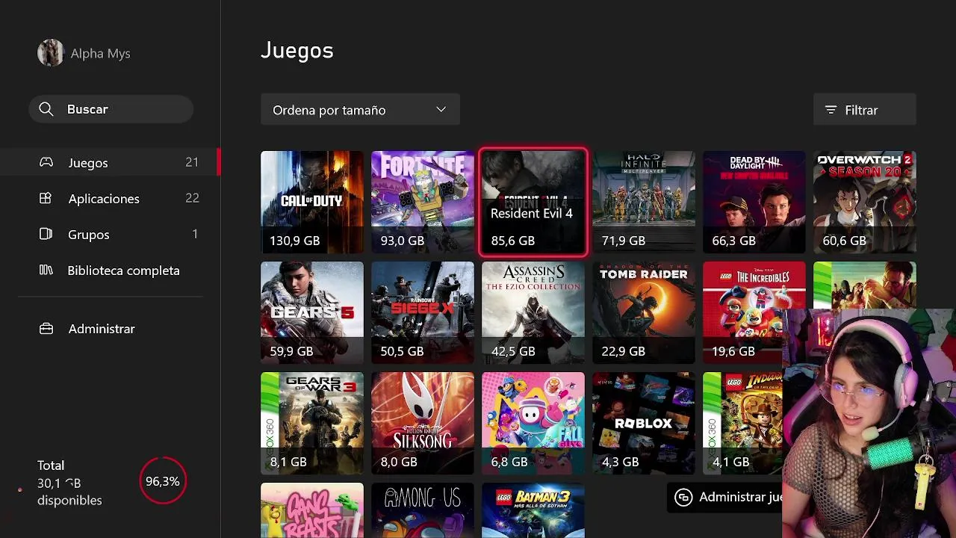Screen dimensions: 956x538
Task: Select the Juegos controller icon
Action: (x=46, y=162)
